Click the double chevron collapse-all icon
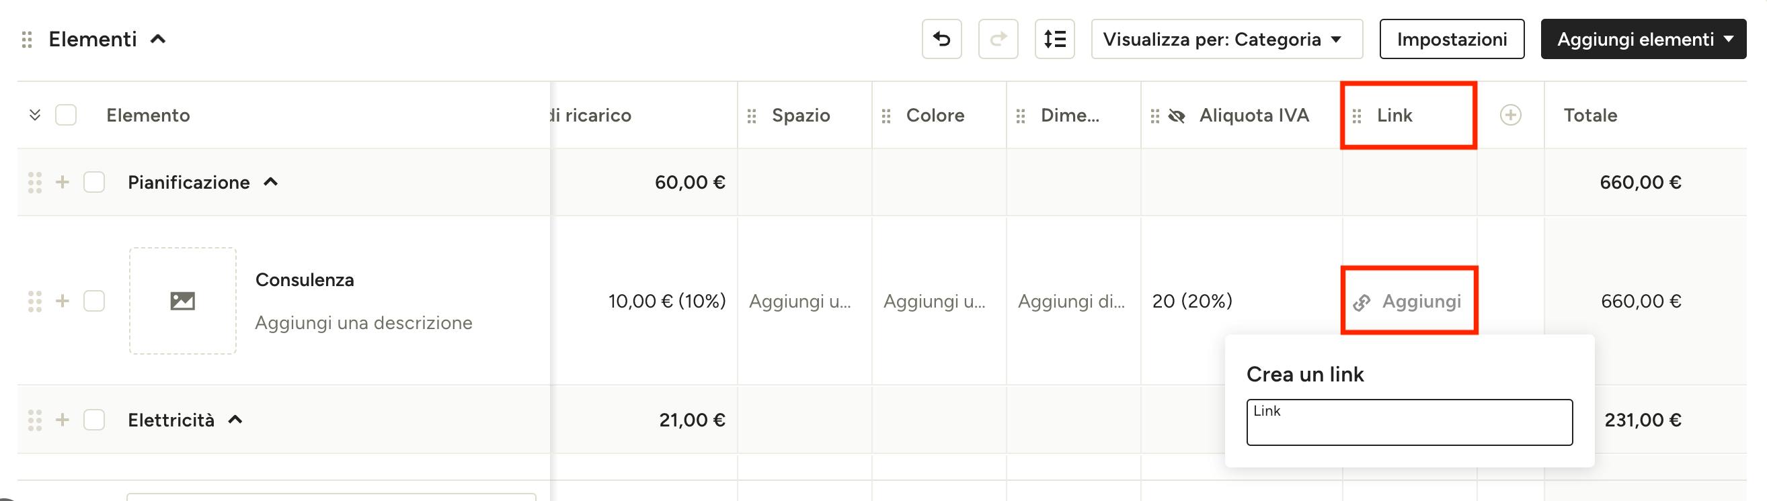Screen dimensions: 1767x501 click(x=35, y=115)
